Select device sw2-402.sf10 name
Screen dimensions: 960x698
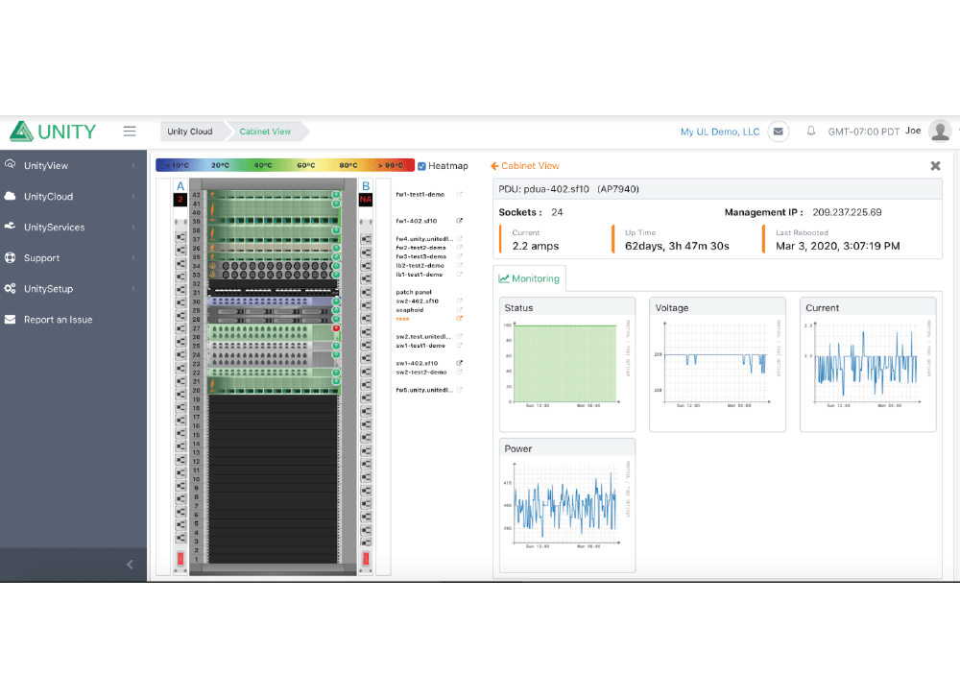click(x=417, y=301)
